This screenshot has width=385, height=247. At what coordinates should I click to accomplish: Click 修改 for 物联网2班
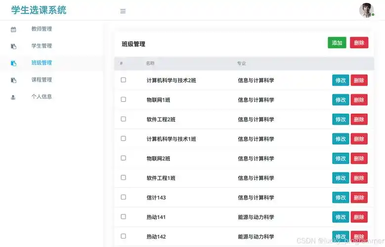point(341,159)
